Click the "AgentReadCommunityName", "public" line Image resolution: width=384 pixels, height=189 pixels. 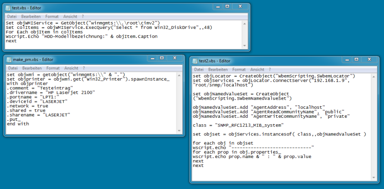tap(269, 112)
